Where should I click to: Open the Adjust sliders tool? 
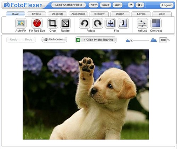142,23
